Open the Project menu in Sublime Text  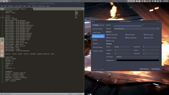[x=34, y=6]
